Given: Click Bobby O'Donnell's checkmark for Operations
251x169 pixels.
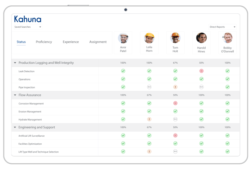Looking at the screenshot, I should coord(227,79).
